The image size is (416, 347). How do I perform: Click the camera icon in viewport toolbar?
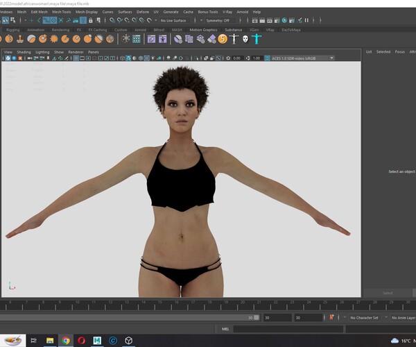[x=30, y=58]
